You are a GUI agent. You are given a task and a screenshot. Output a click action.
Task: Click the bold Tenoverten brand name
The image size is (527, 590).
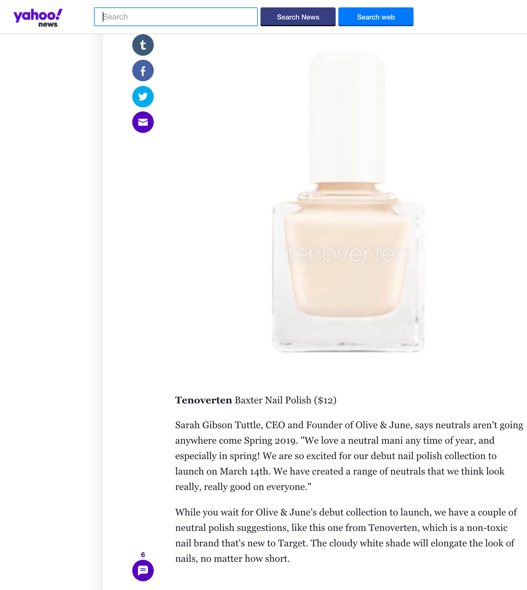click(203, 400)
